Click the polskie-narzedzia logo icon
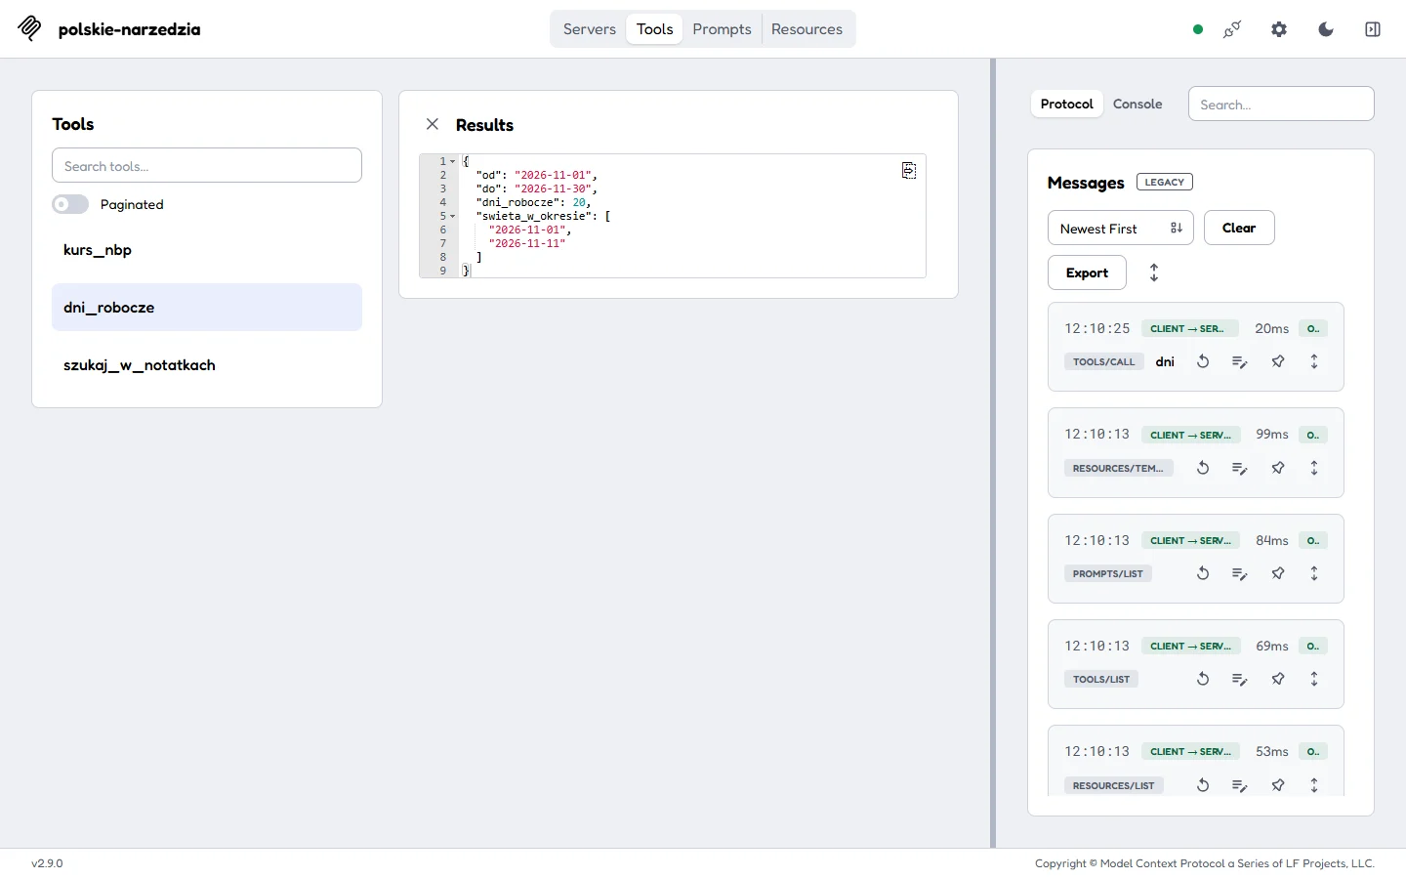 tap(29, 28)
